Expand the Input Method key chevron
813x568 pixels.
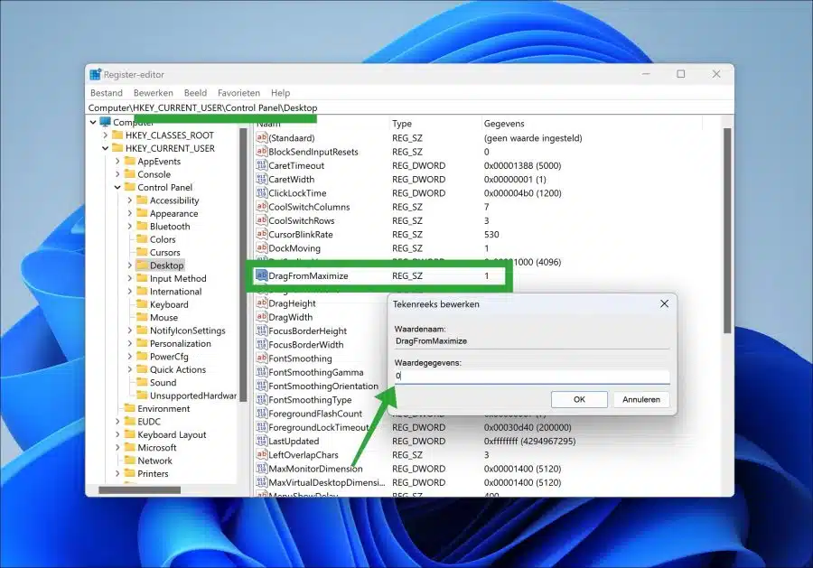point(129,278)
